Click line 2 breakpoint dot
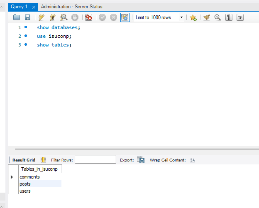The width and height of the screenshot is (259, 208). coord(26,36)
